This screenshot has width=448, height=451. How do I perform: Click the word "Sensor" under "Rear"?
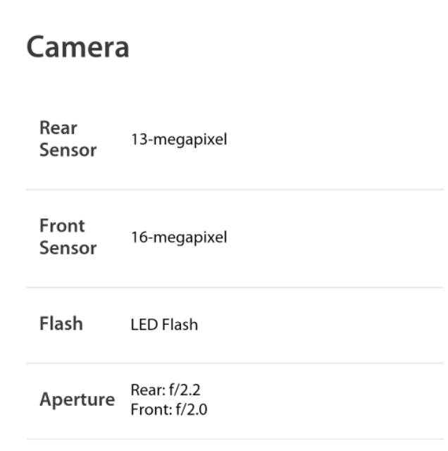tap(68, 150)
